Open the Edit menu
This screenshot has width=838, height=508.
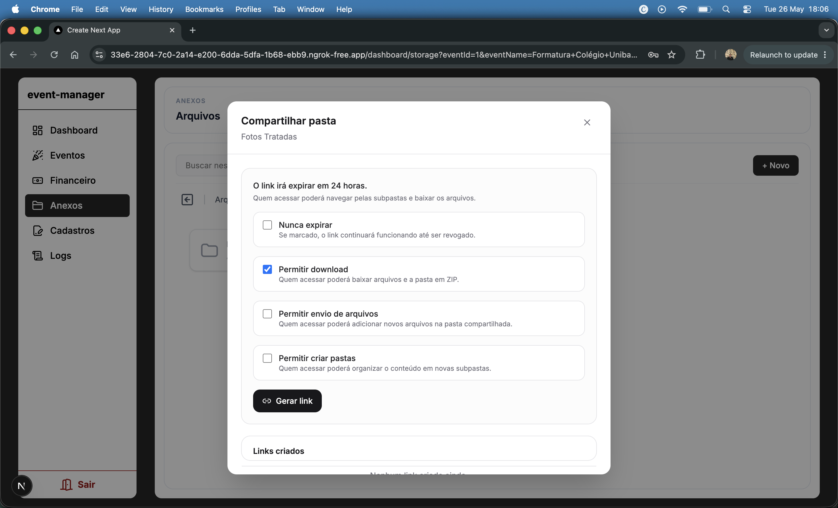(x=101, y=9)
